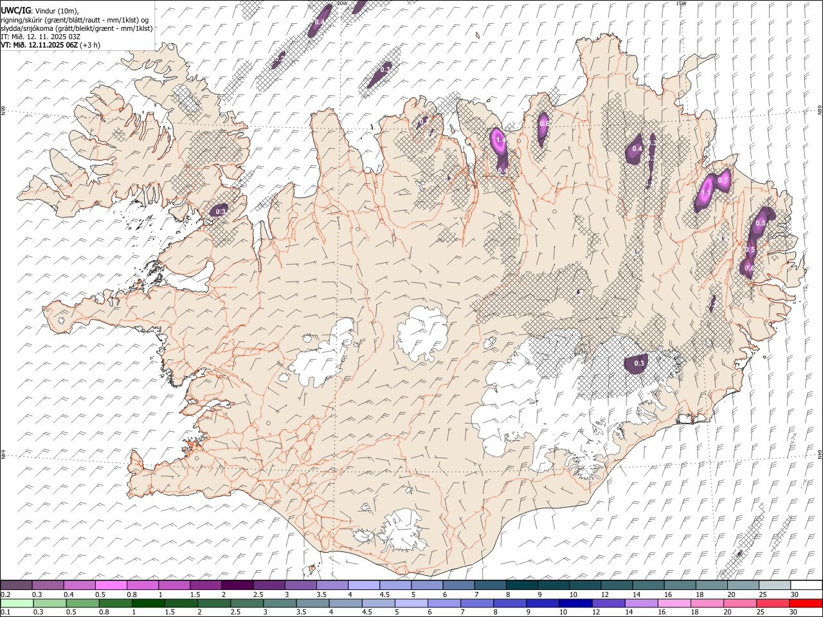Image resolution: width=823 pixels, height=617 pixels.
Task: Click the 'VT: Mið. 12.11.2025 06Z (+3 h)' line
Action: click(51, 45)
